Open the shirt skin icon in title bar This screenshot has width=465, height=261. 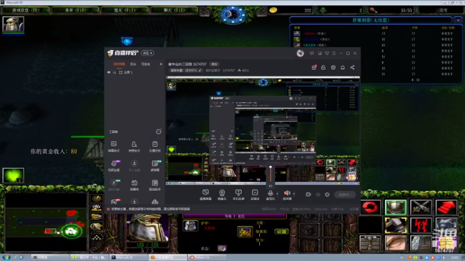327,53
